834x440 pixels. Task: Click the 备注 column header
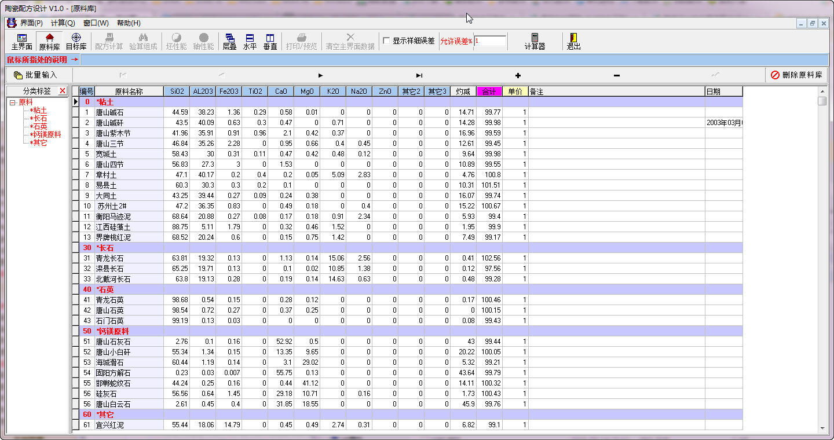point(617,91)
